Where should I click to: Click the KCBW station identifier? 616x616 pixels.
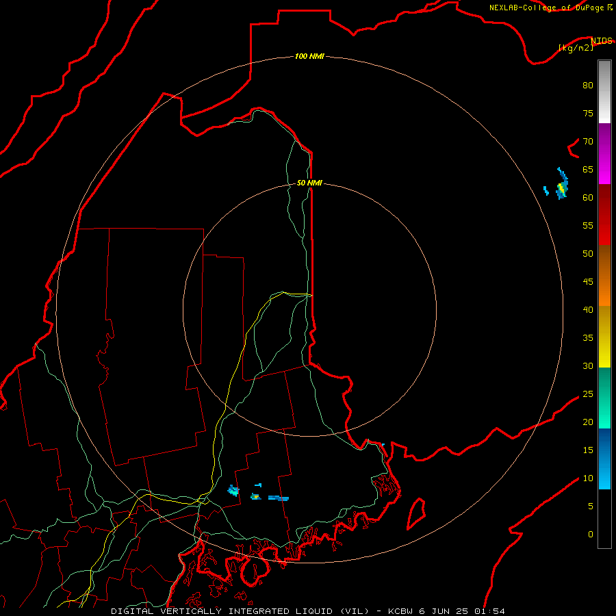click(400, 611)
